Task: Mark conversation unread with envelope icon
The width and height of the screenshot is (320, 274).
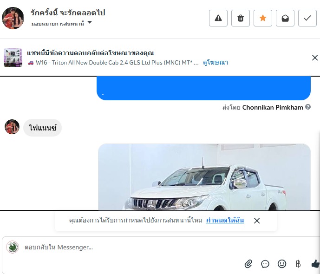Action: [x=285, y=18]
